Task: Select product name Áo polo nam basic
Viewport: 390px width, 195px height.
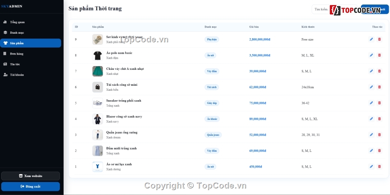Action: (119, 53)
